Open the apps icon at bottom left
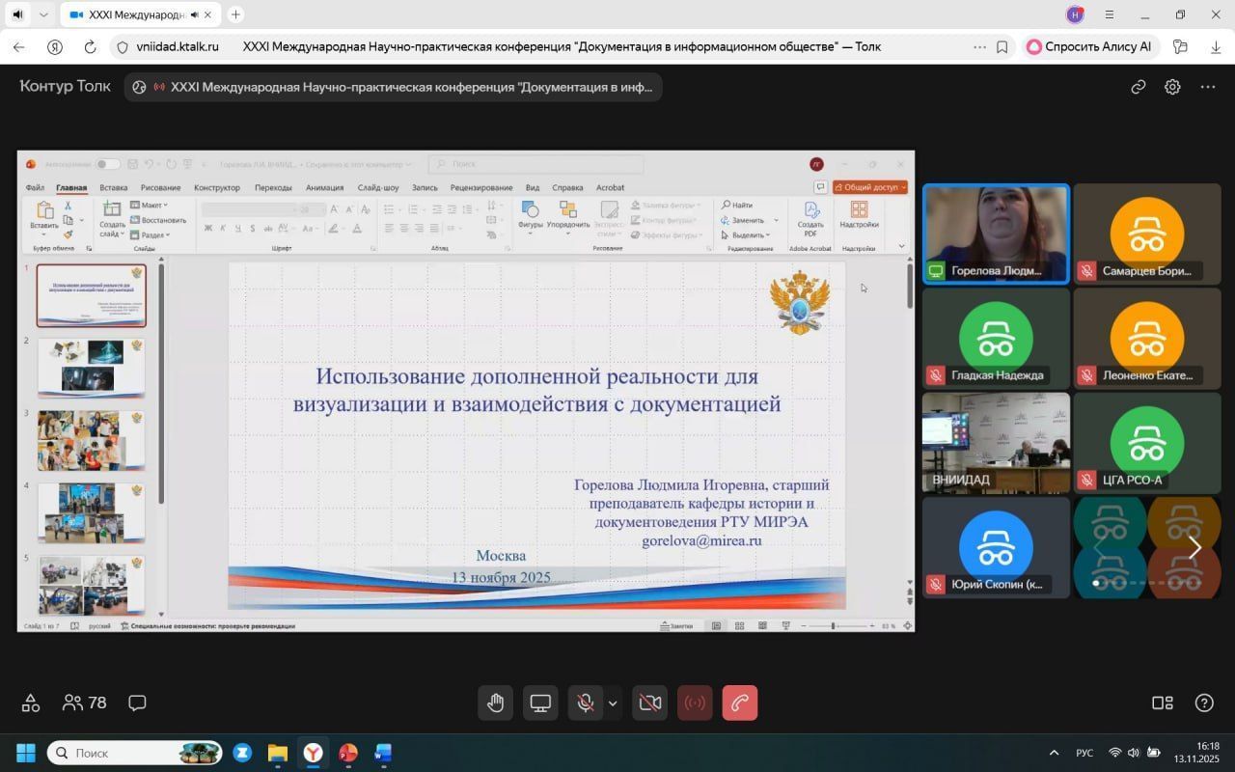This screenshot has width=1235, height=772. point(31,703)
